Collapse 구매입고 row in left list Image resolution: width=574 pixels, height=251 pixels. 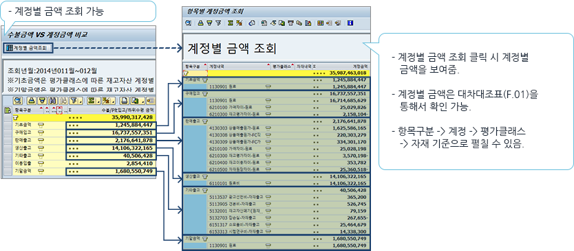click(41, 132)
